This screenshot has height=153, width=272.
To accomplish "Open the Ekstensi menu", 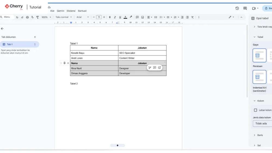I will (x=71, y=11).
